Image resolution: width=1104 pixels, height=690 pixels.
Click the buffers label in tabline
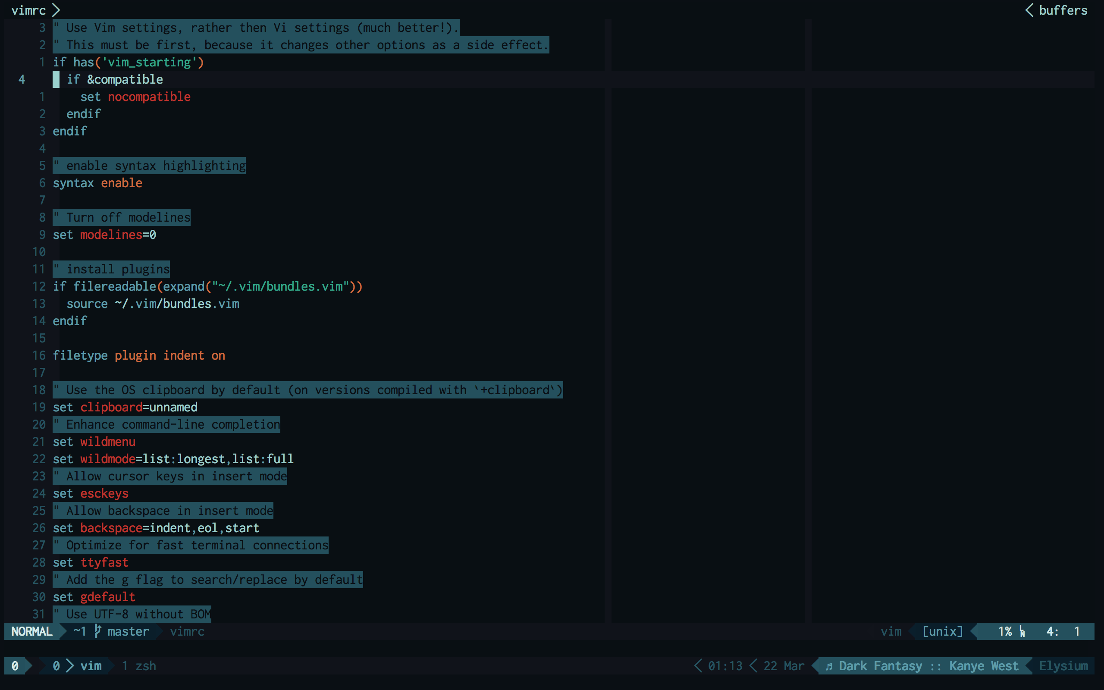pyautogui.click(x=1063, y=10)
